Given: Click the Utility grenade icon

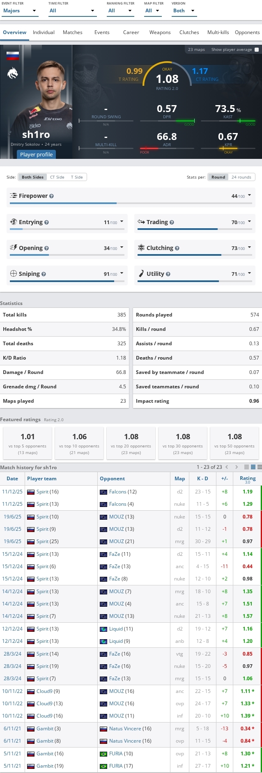Looking at the screenshot, I should point(141,274).
